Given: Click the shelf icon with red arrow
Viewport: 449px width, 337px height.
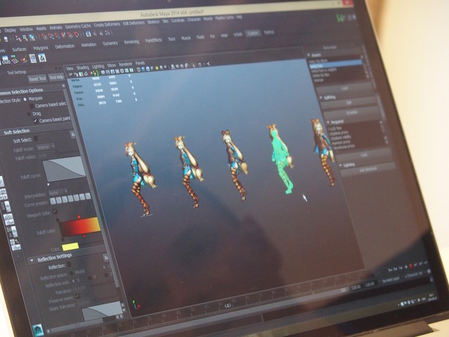Looking at the screenshot, I should 24,59.
